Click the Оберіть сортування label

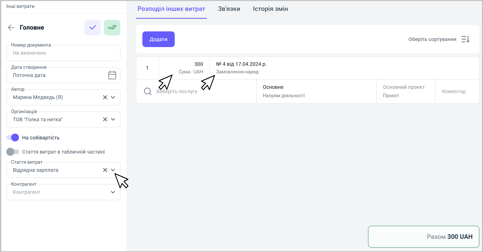[x=432, y=39]
